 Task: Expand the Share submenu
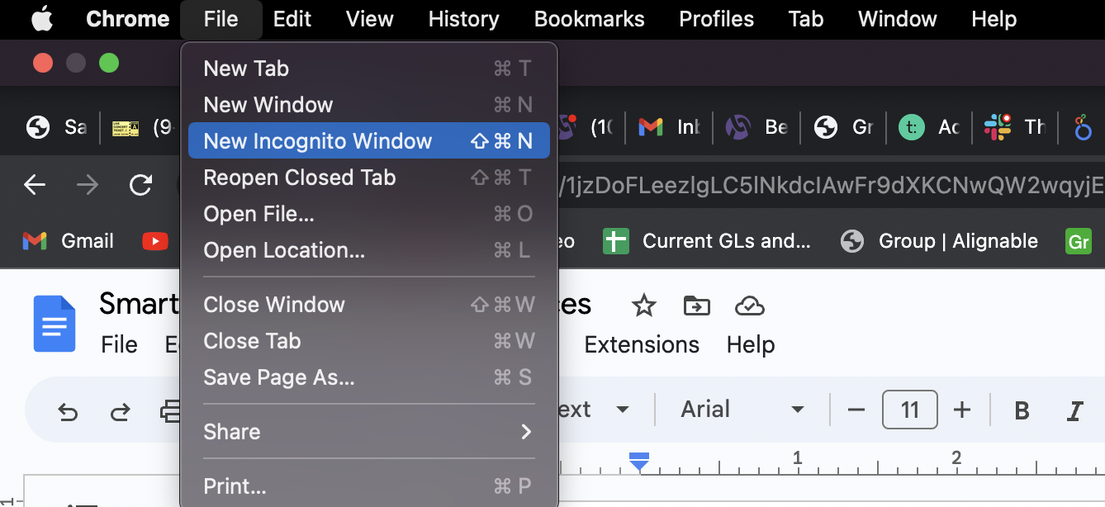(368, 432)
